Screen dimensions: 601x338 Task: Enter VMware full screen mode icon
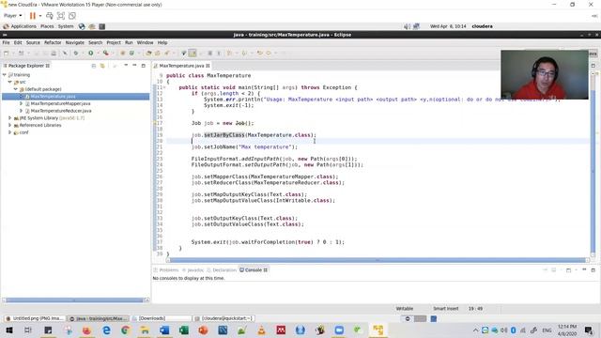tap(61, 16)
